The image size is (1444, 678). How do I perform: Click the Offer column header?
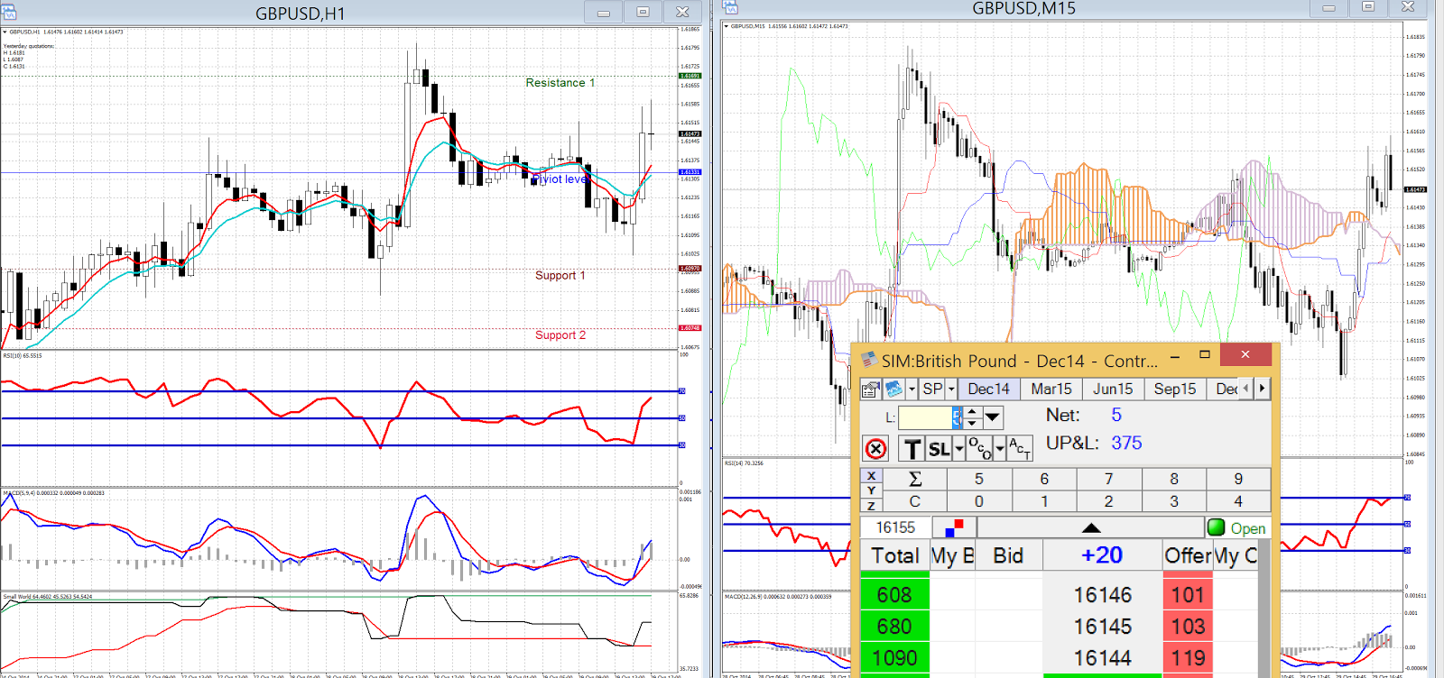pyautogui.click(x=1188, y=555)
